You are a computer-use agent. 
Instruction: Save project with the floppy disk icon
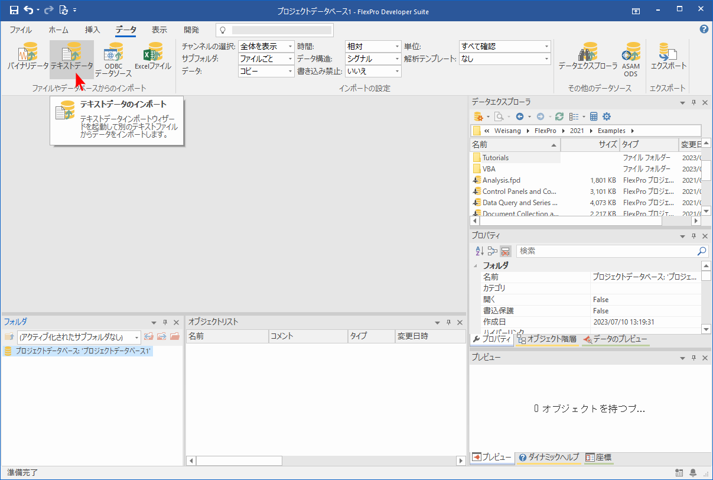tap(14, 11)
